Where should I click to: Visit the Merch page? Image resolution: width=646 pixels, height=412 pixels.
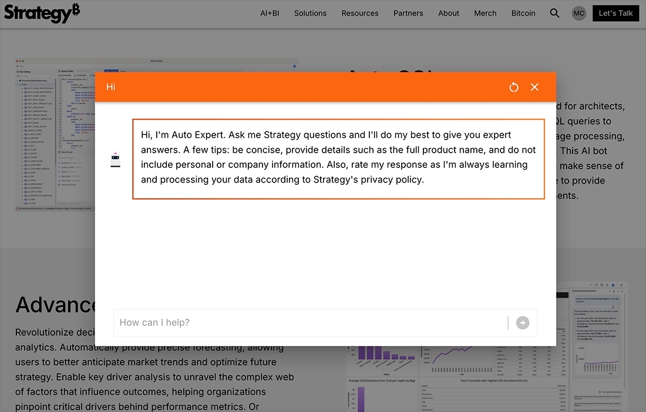tap(485, 13)
